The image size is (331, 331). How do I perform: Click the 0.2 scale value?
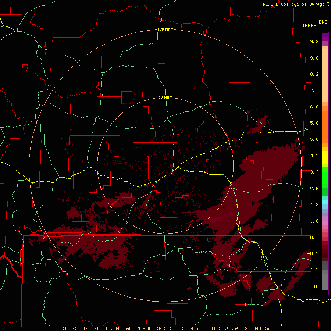point(314,238)
